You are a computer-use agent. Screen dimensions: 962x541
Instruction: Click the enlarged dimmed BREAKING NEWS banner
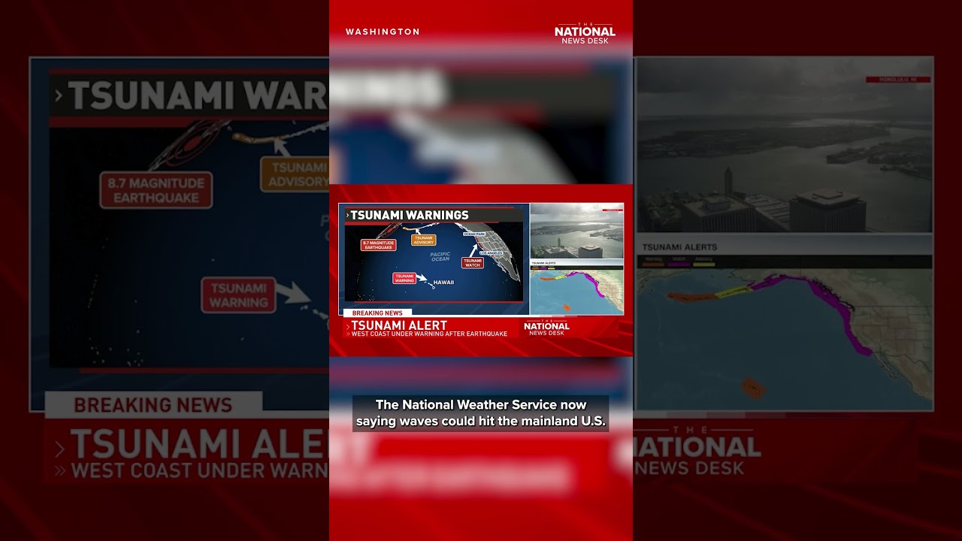[x=153, y=405]
